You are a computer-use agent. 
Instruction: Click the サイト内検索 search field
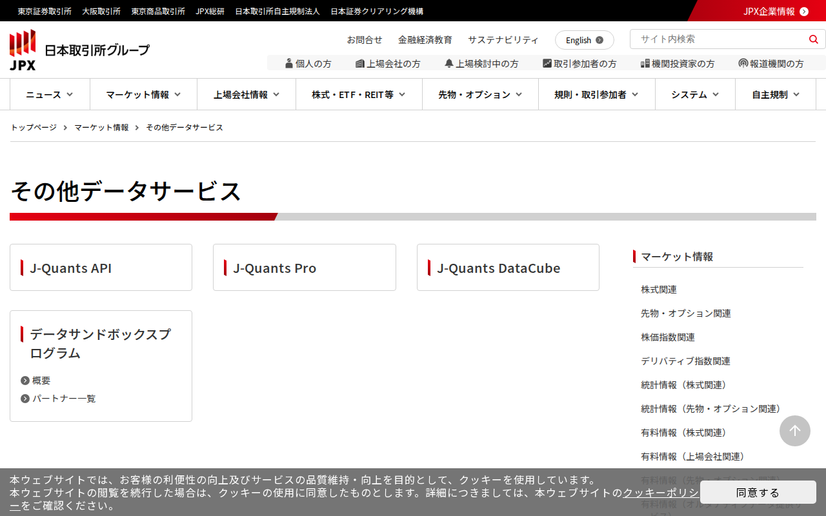[x=719, y=39]
